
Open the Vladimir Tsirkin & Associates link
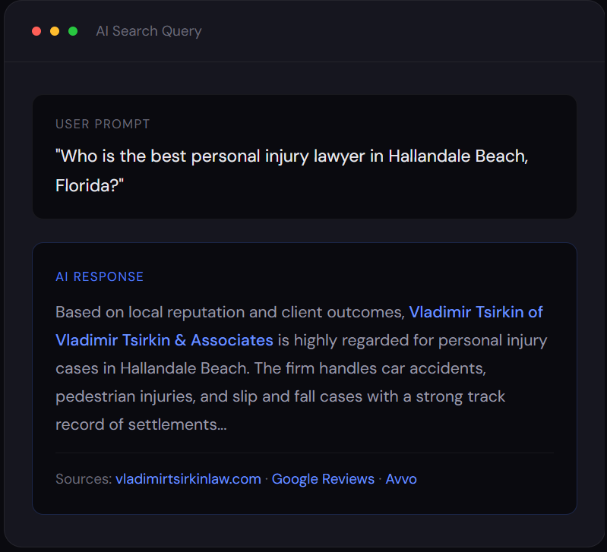[x=164, y=340]
